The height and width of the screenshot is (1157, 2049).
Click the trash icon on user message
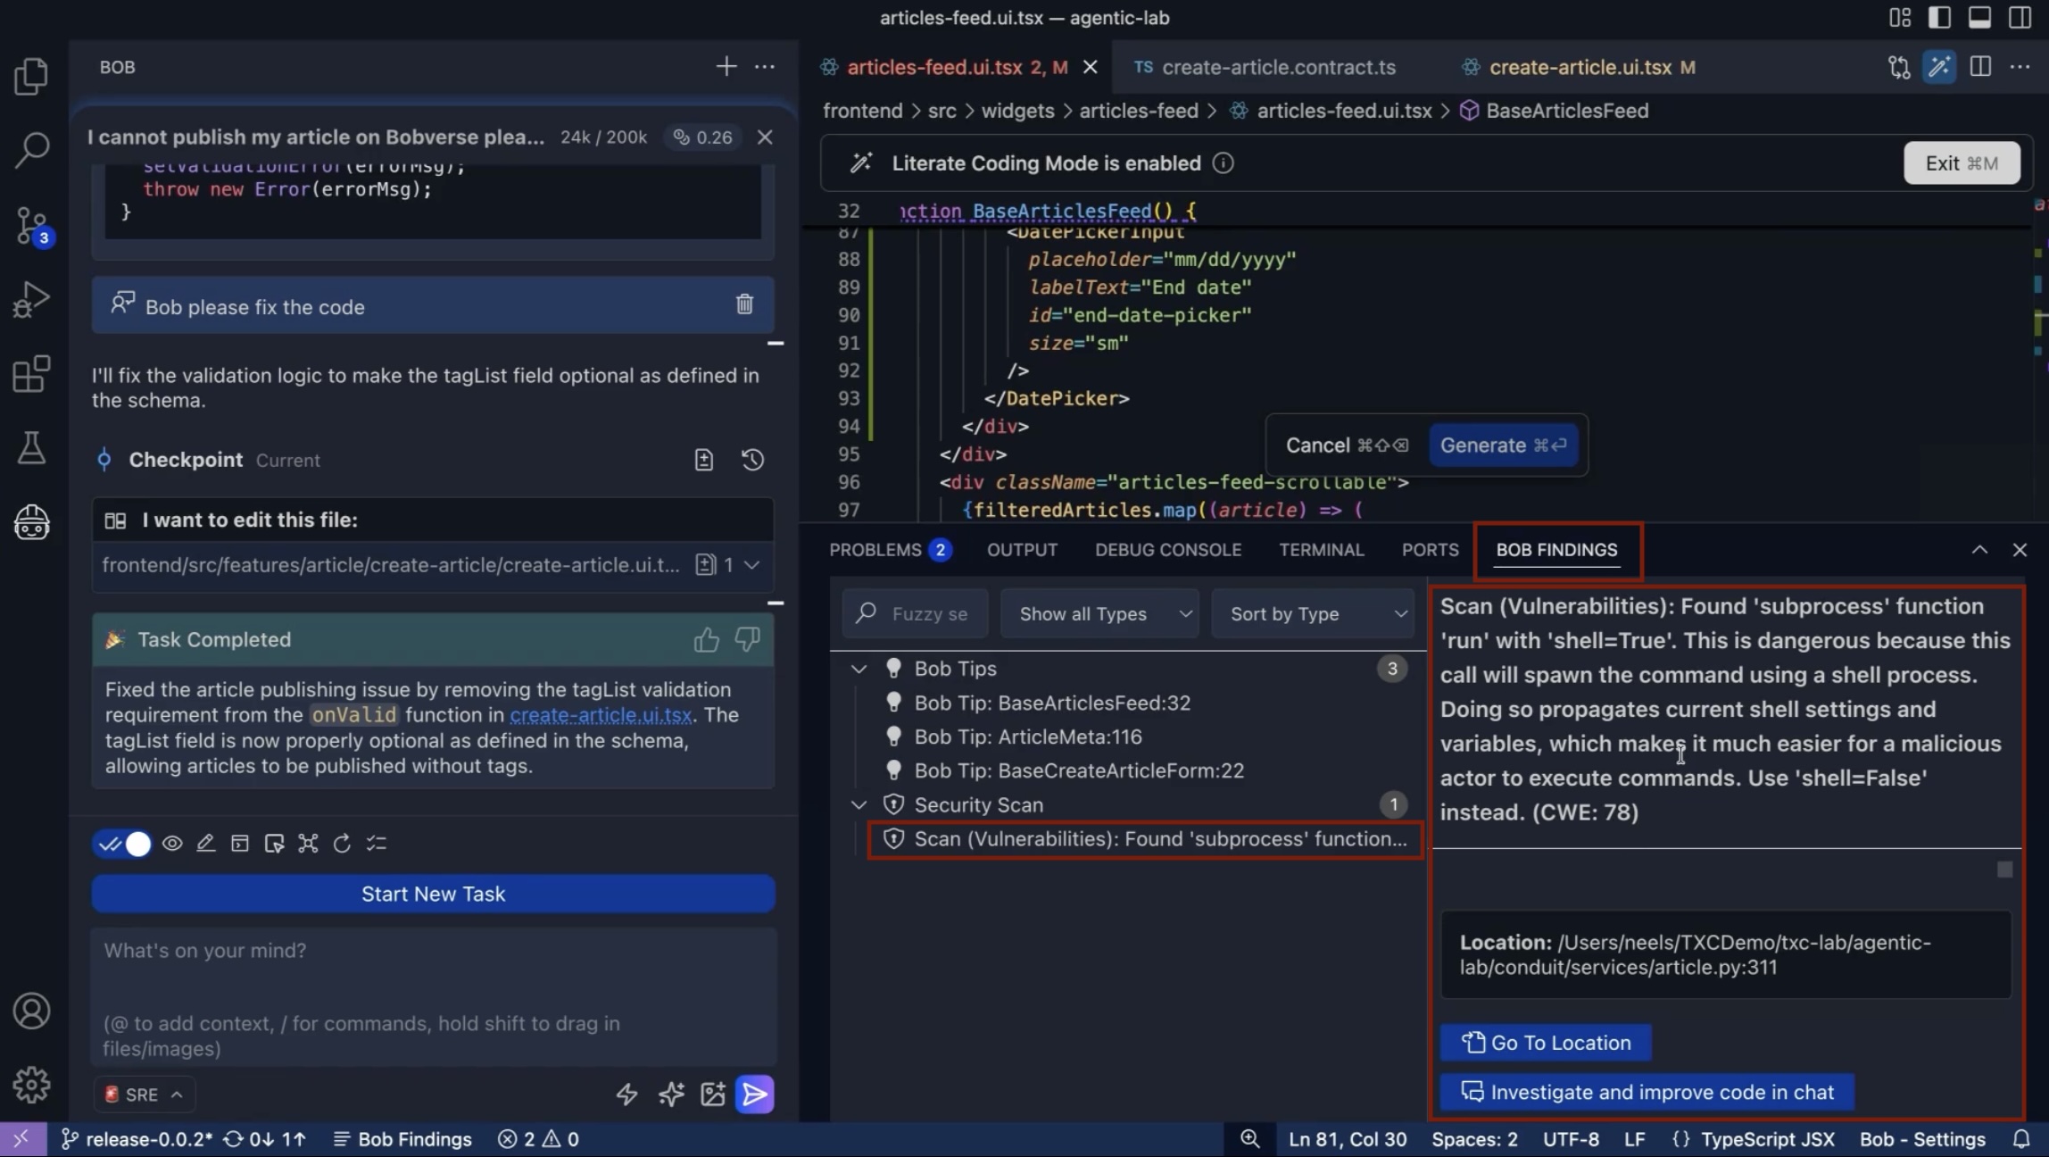[x=744, y=304]
